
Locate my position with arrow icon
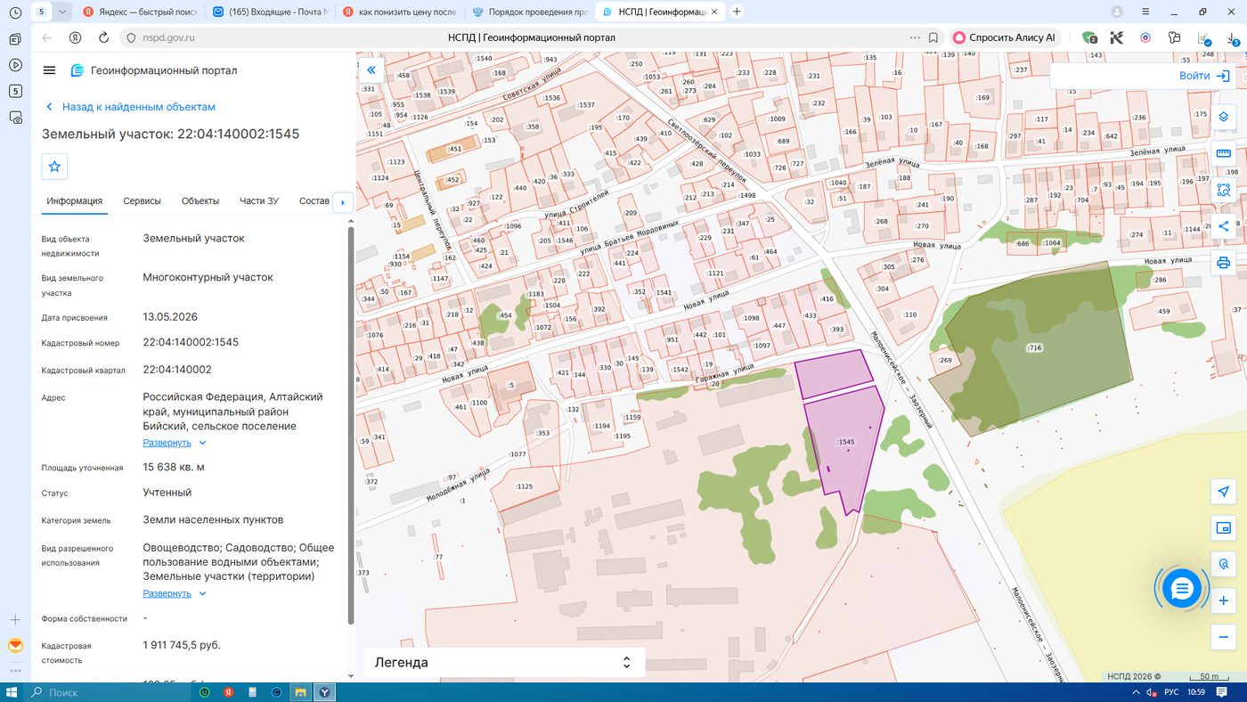[x=1224, y=492]
